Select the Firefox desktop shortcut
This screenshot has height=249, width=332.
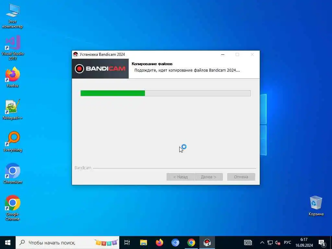point(13,77)
